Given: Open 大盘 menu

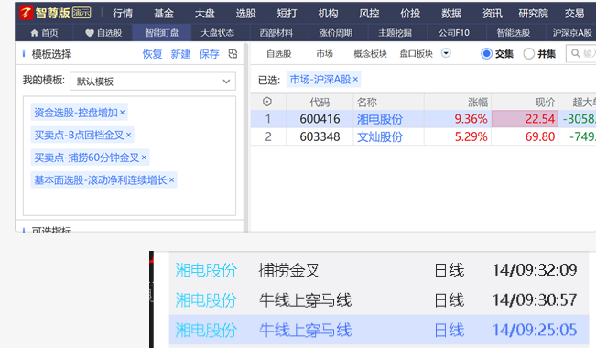Looking at the screenshot, I should coord(204,14).
